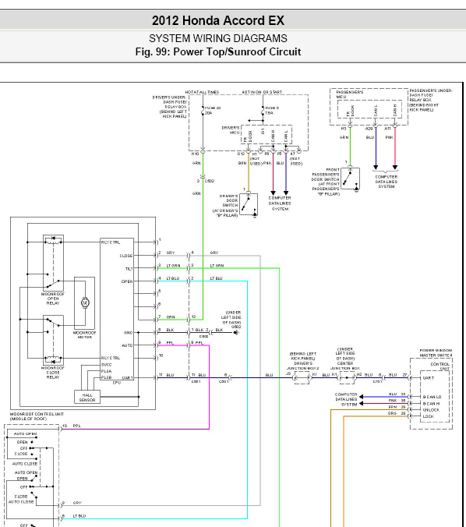The image size is (466, 527).
Task: Click "DRIVER'S JUNCTION BOX 2" label
Action: [x=302, y=366]
